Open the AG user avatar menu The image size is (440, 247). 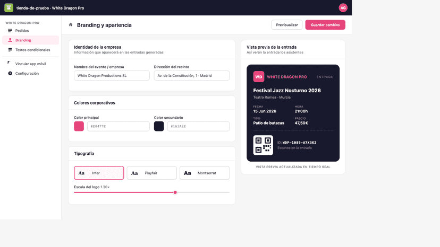[343, 8]
